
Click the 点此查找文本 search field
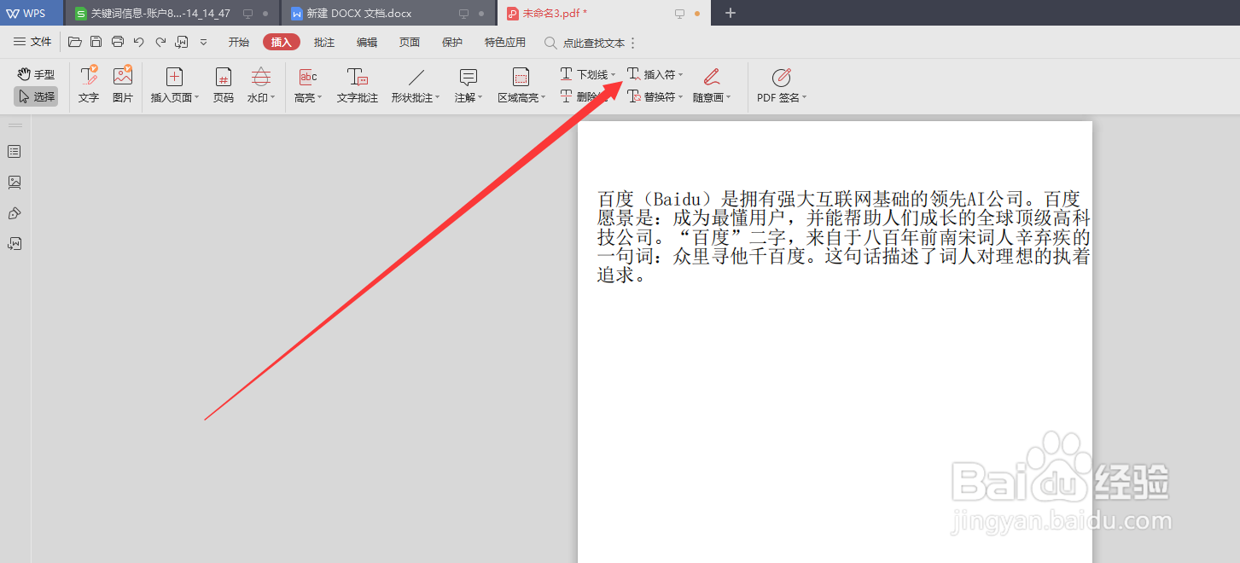pyautogui.click(x=585, y=43)
